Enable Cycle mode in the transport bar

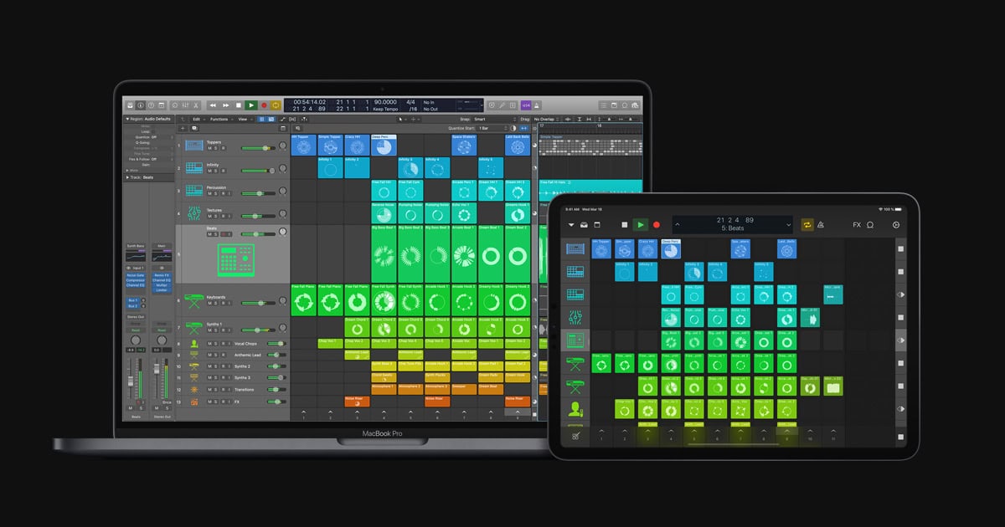276,105
